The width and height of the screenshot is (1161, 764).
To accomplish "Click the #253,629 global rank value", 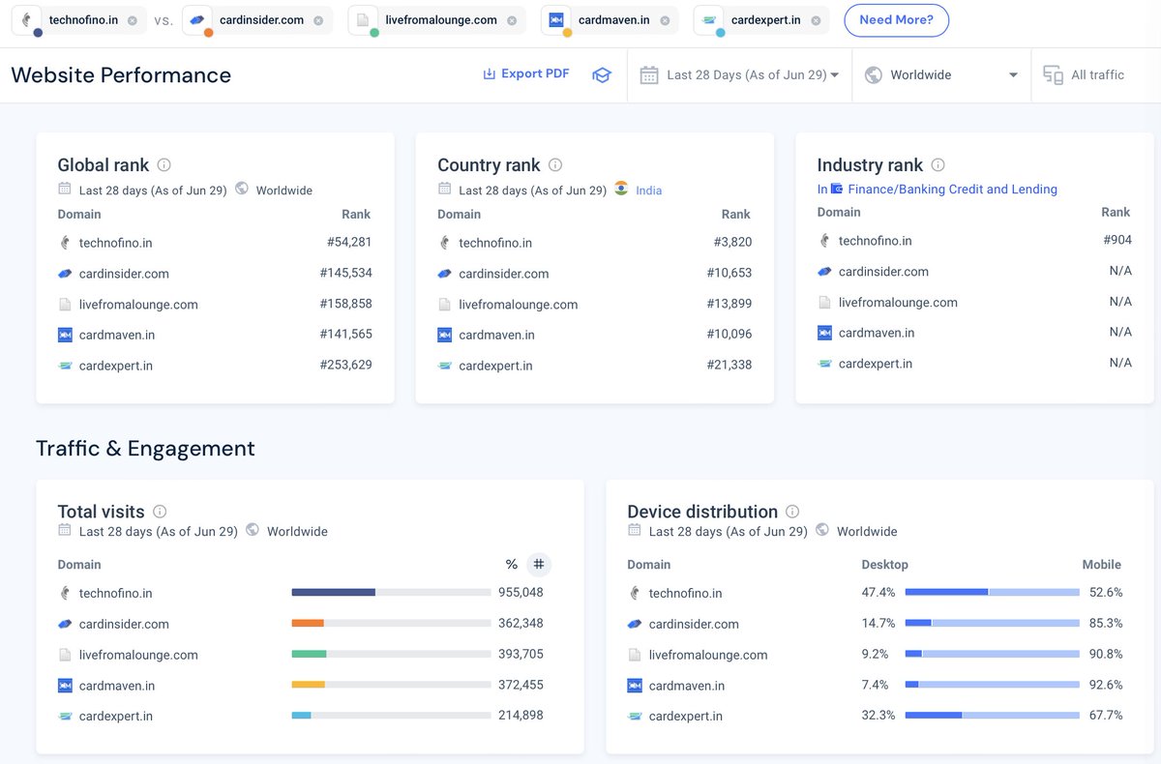I will [x=345, y=365].
